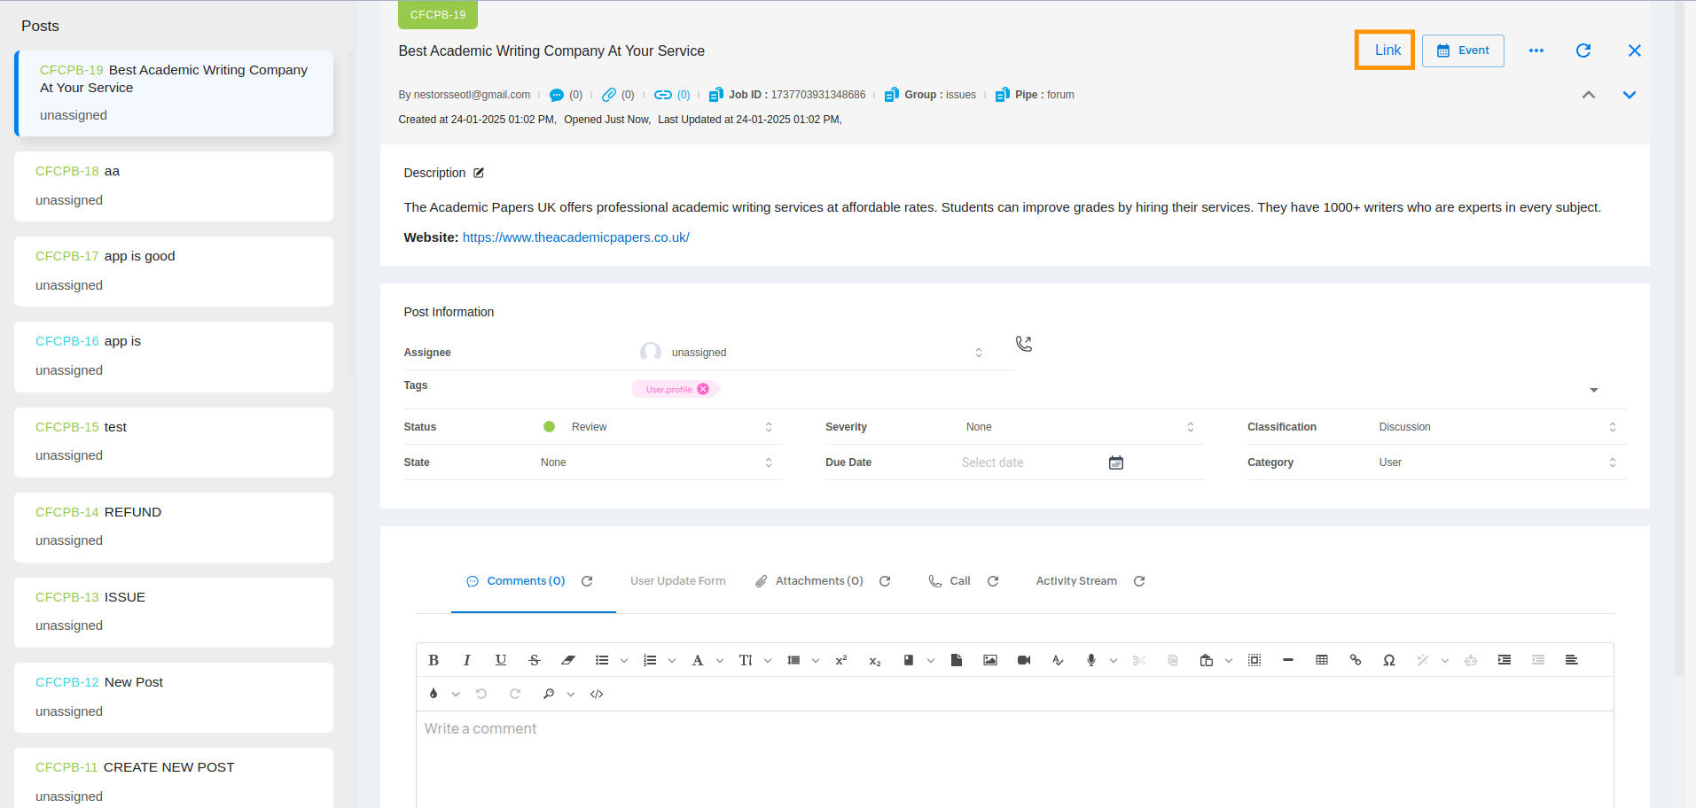Click the insert link chain icon
The image size is (1696, 808).
(x=1356, y=660)
